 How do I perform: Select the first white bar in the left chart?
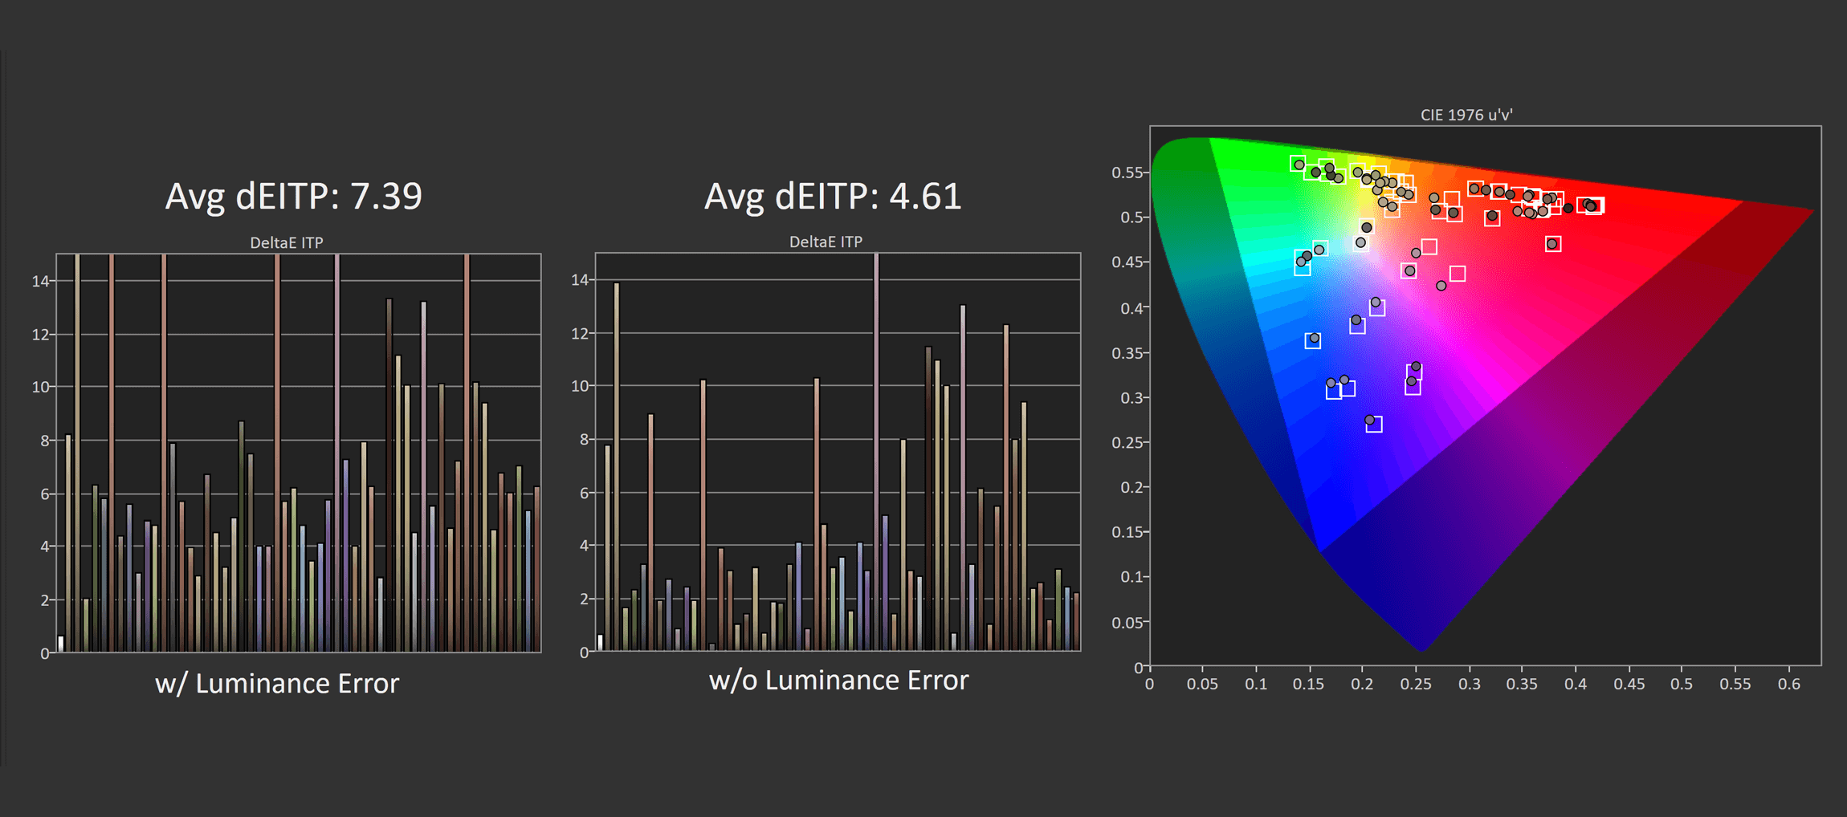click(x=61, y=644)
